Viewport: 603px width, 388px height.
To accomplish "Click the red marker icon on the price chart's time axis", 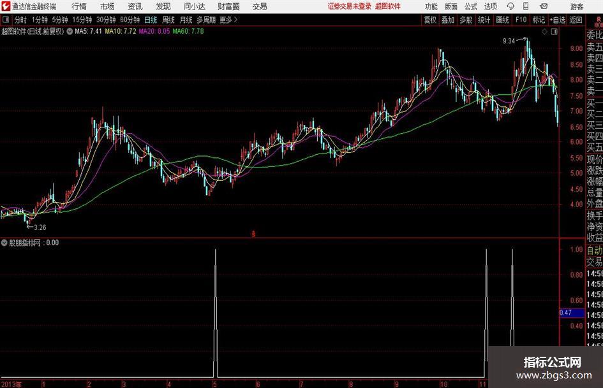I will tap(253, 234).
